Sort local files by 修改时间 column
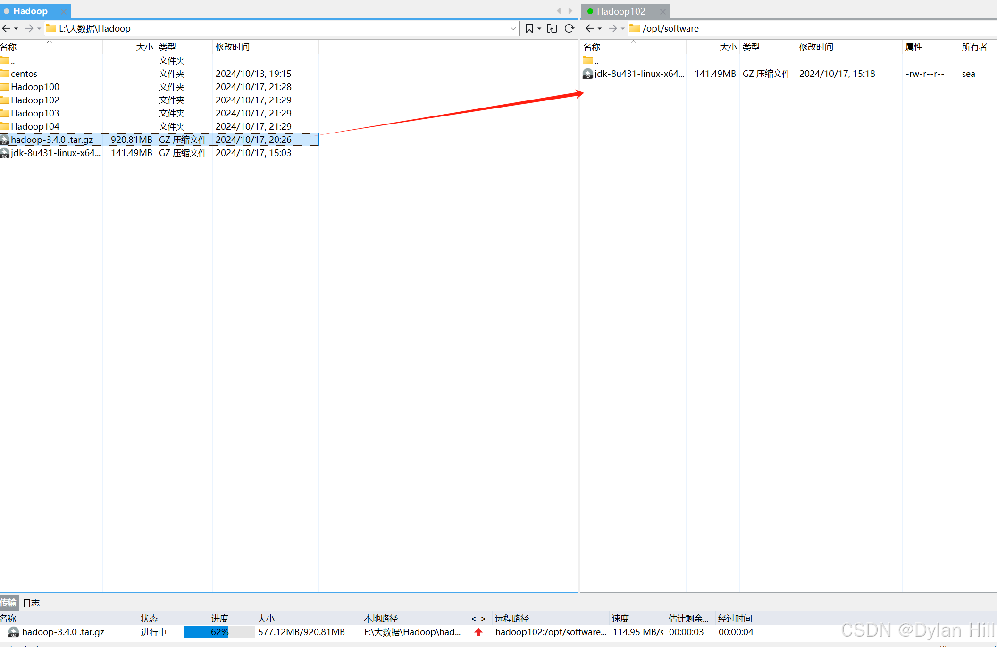Image resolution: width=997 pixels, height=647 pixels. [x=232, y=47]
